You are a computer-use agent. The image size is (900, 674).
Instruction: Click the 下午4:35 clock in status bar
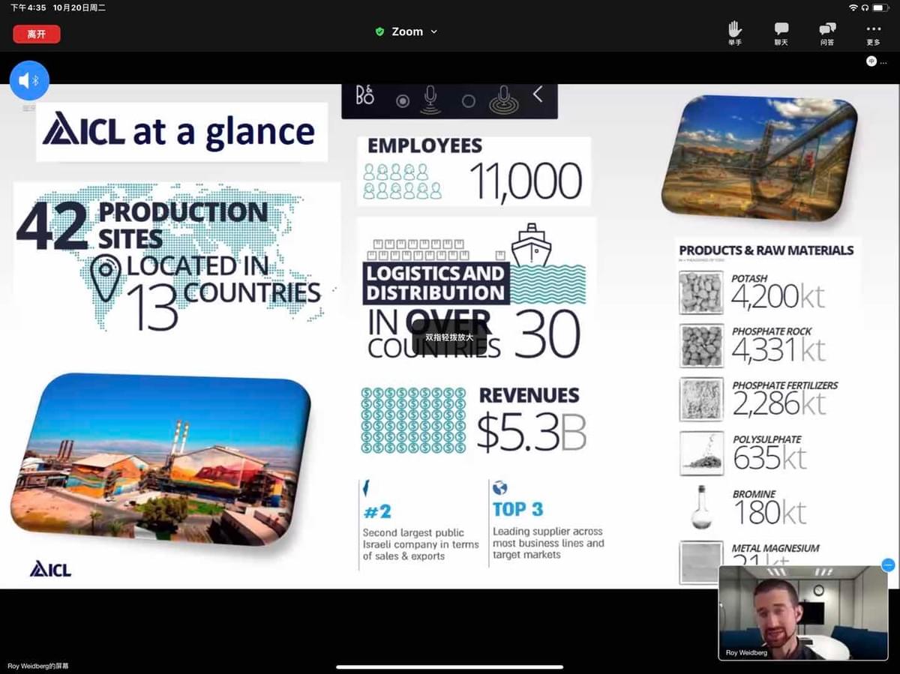[x=28, y=7]
